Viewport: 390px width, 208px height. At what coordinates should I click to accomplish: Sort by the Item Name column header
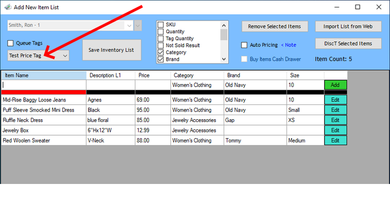[x=44, y=75]
